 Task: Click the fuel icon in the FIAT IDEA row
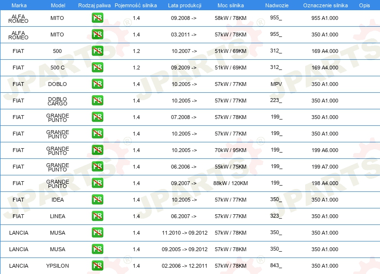click(97, 199)
